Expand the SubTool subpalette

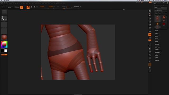(156, 30)
